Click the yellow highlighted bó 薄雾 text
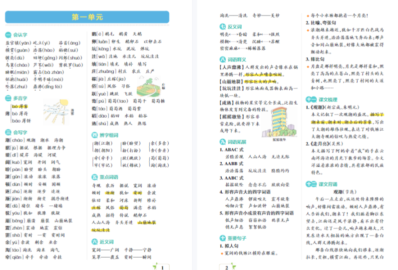 (20, 106)
